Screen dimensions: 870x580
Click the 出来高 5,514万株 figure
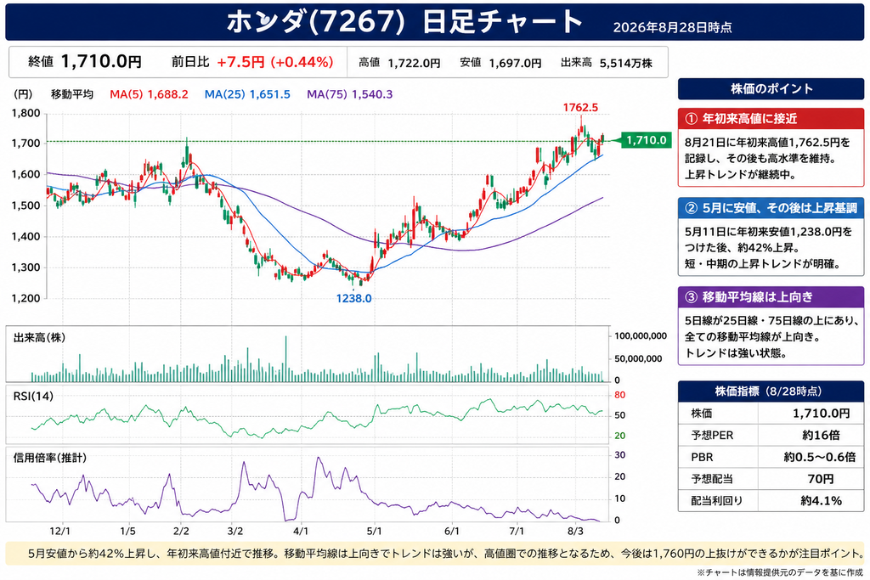[606, 63]
